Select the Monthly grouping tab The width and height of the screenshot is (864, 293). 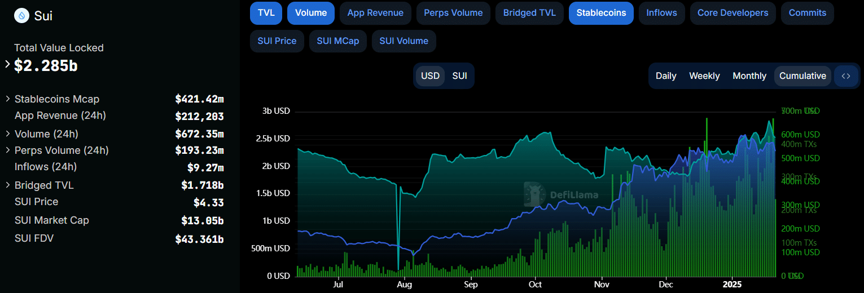(x=749, y=76)
